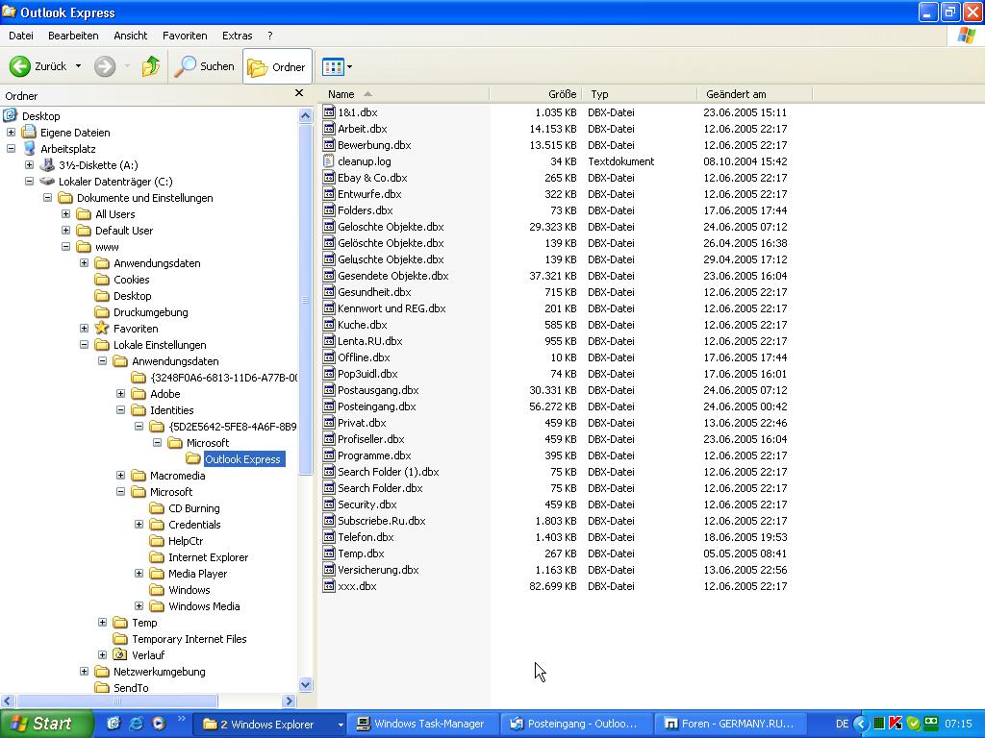The width and height of the screenshot is (985, 738).
Task: Click file name Ebay & Co.dbx
Action: coord(372,178)
